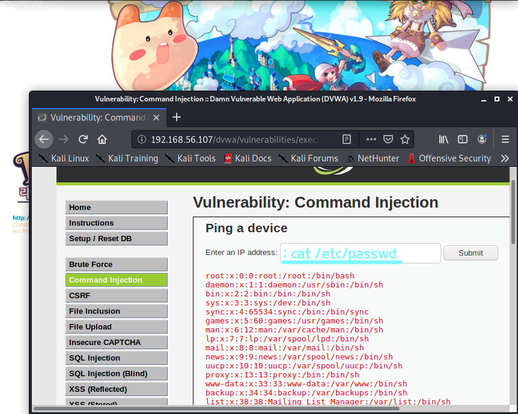Click the forward navigation arrow
This screenshot has width=518, height=414.
click(x=64, y=140)
